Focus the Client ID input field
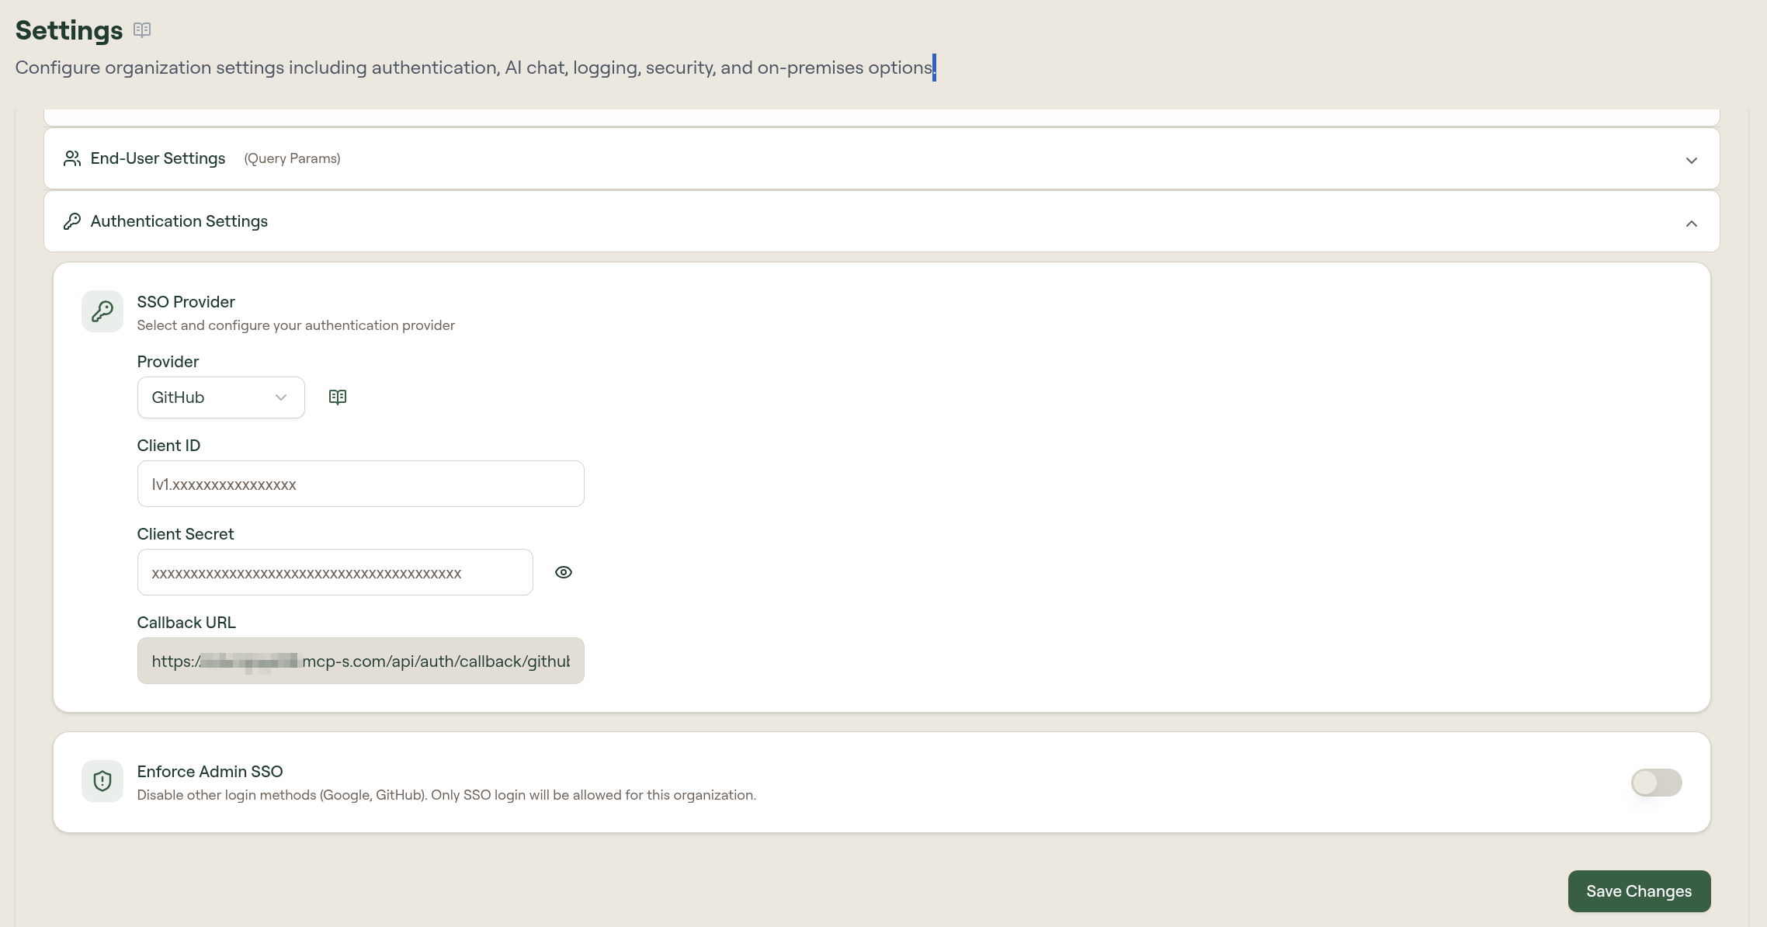Viewport: 1767px width, 927px height. pyautogui.click(x=361, y=484)
